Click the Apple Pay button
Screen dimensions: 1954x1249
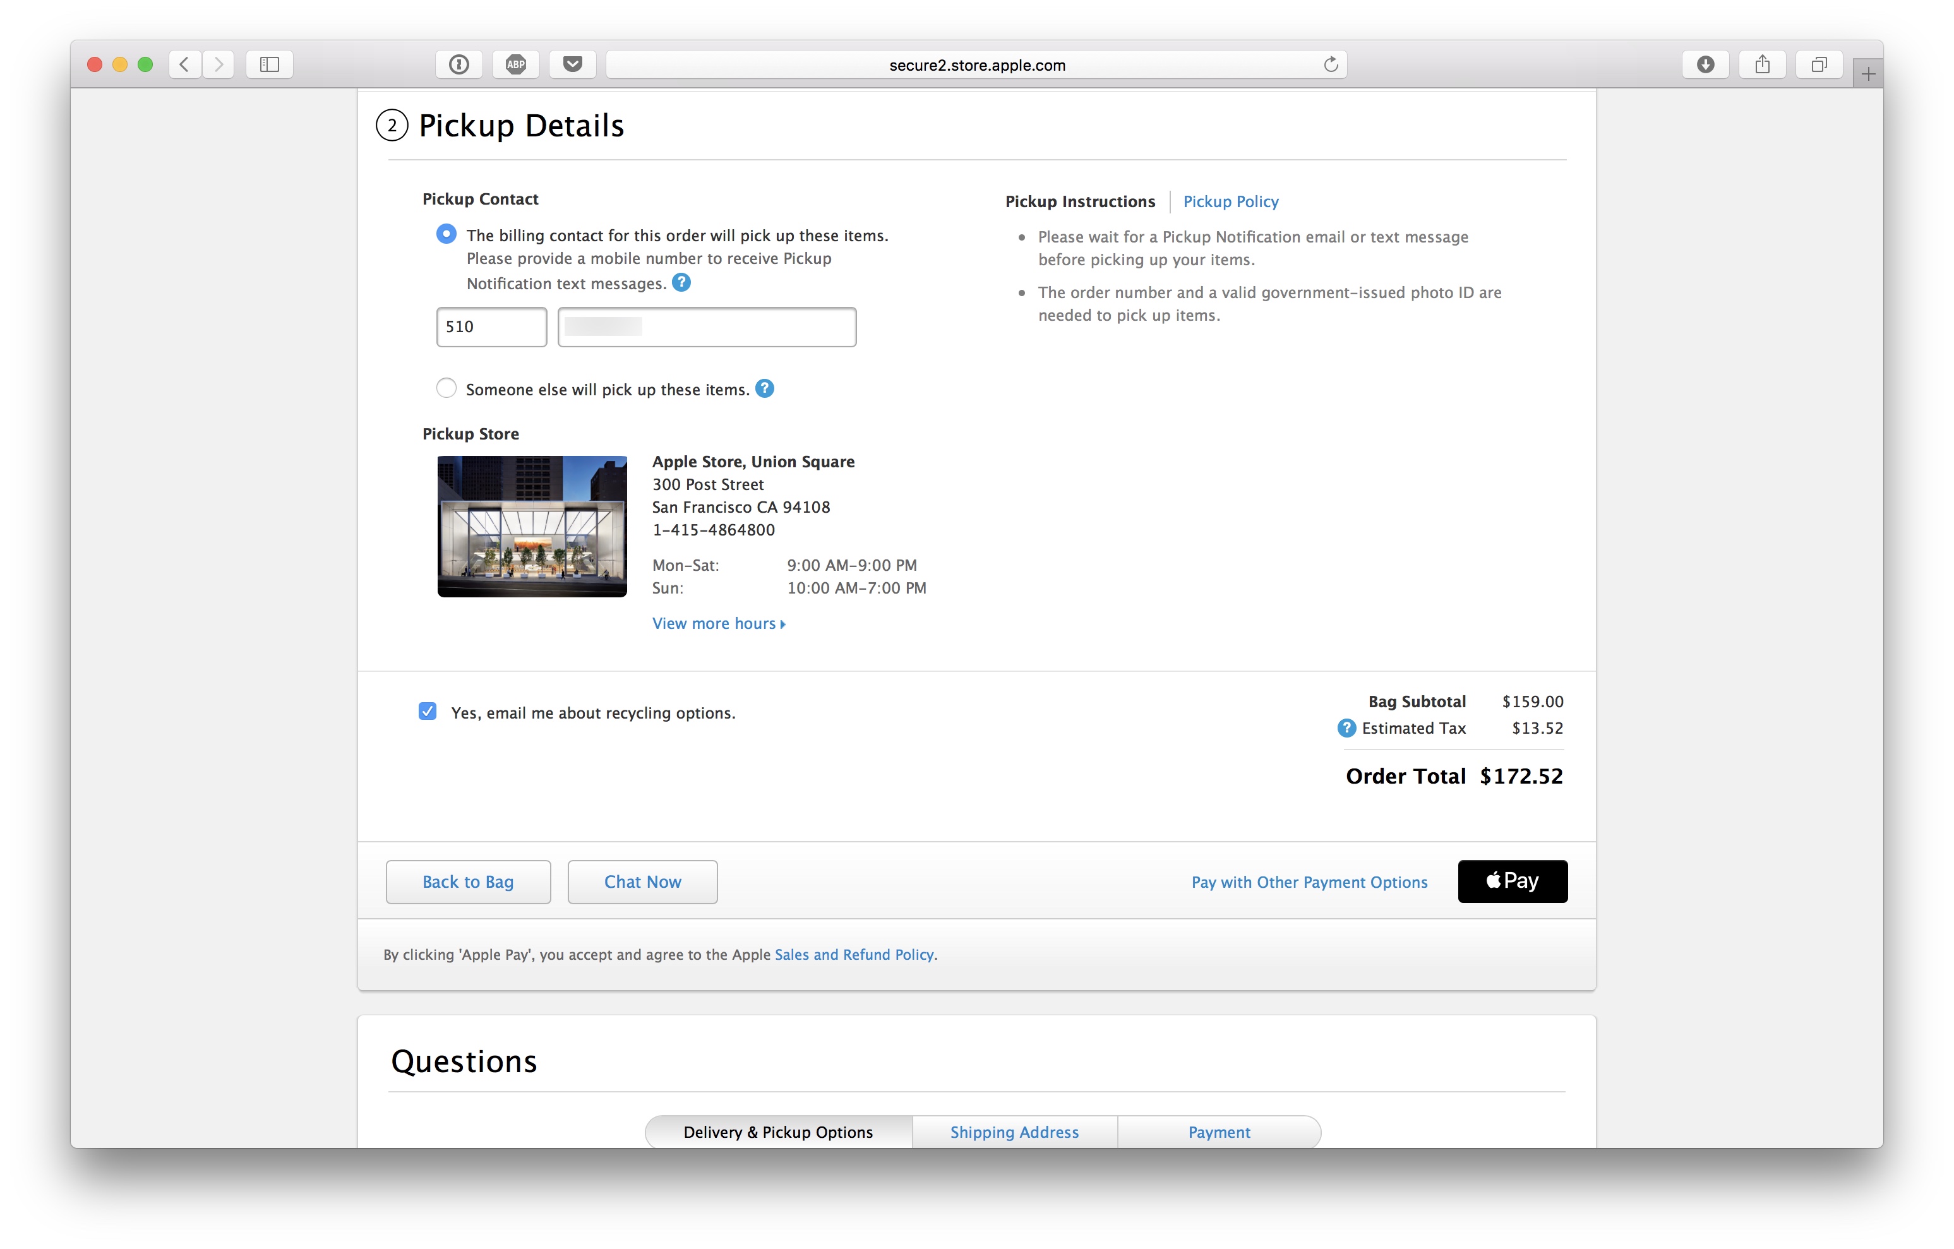click(1512, 881)
